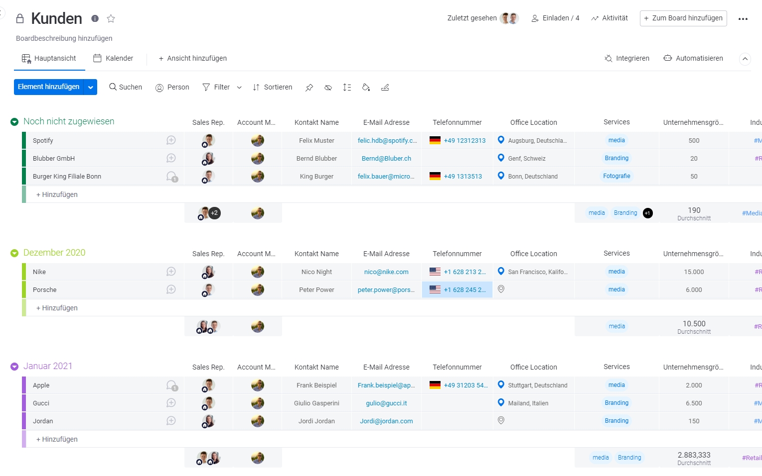Click the German flag in Spotify's phone cell
This screenshot has height=476, width=762.
pyautogui.click(x=435, y=140)
